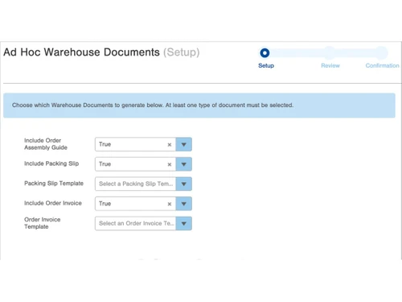Viewport: 402px width, 302px height.
Task: Expand the Packing Slip Template dropdown arrow
Action: tap(184, 184)
